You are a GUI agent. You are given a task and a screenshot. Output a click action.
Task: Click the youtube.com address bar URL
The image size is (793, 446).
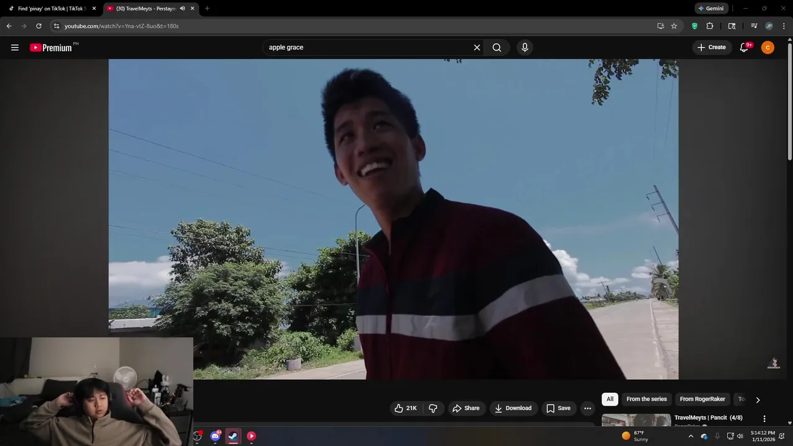(x=121, y=26)
